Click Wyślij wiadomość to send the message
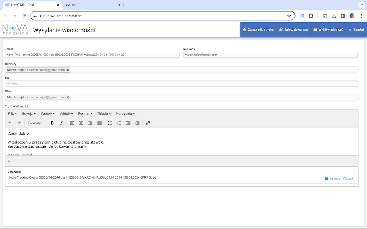The image size is (367, 229). pos(328,29)
